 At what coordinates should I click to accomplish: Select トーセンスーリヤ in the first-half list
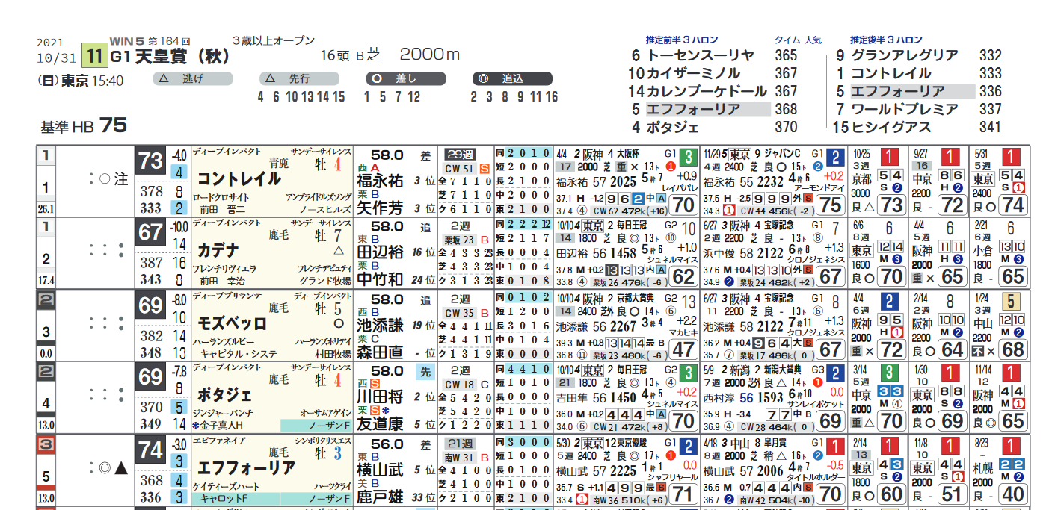pyautogui.click(x=699, y=55)
